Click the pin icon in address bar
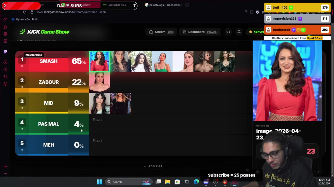This screenshot has height=187, width=334. pos(246,12)
